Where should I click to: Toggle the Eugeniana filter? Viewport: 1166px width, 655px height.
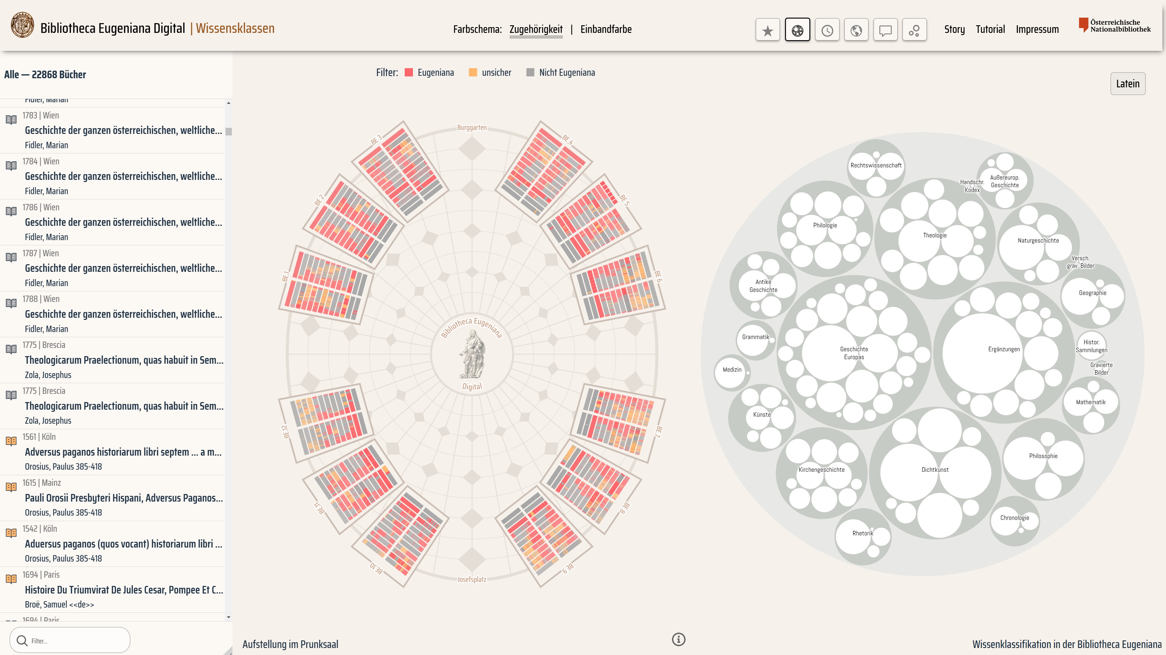tap(435, 72)
